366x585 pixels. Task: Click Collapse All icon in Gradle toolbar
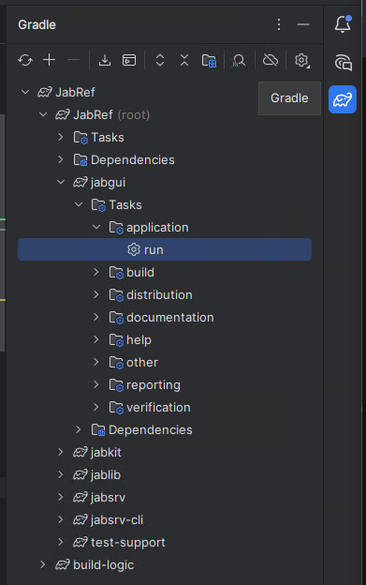(x=184, y=60)
